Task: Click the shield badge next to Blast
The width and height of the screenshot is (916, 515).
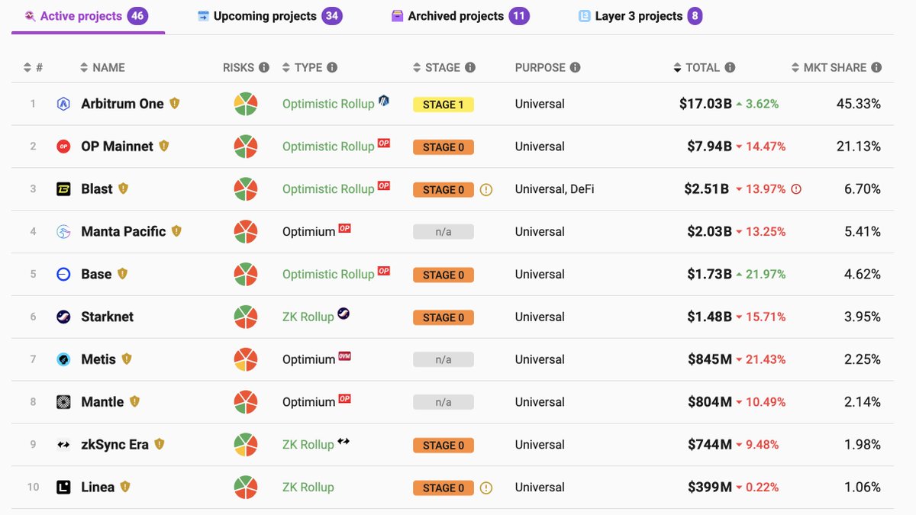Action: [123, 188]
